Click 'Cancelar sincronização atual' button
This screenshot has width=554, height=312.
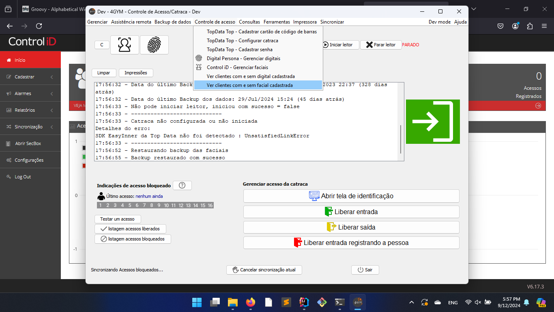pos(264,270)
